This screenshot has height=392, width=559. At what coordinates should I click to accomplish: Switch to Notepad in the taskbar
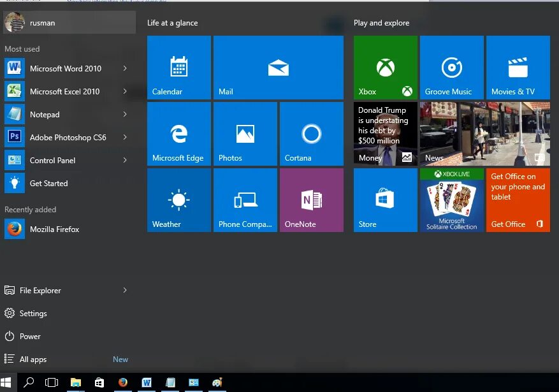pyautogui.click(x=170, y=382)
